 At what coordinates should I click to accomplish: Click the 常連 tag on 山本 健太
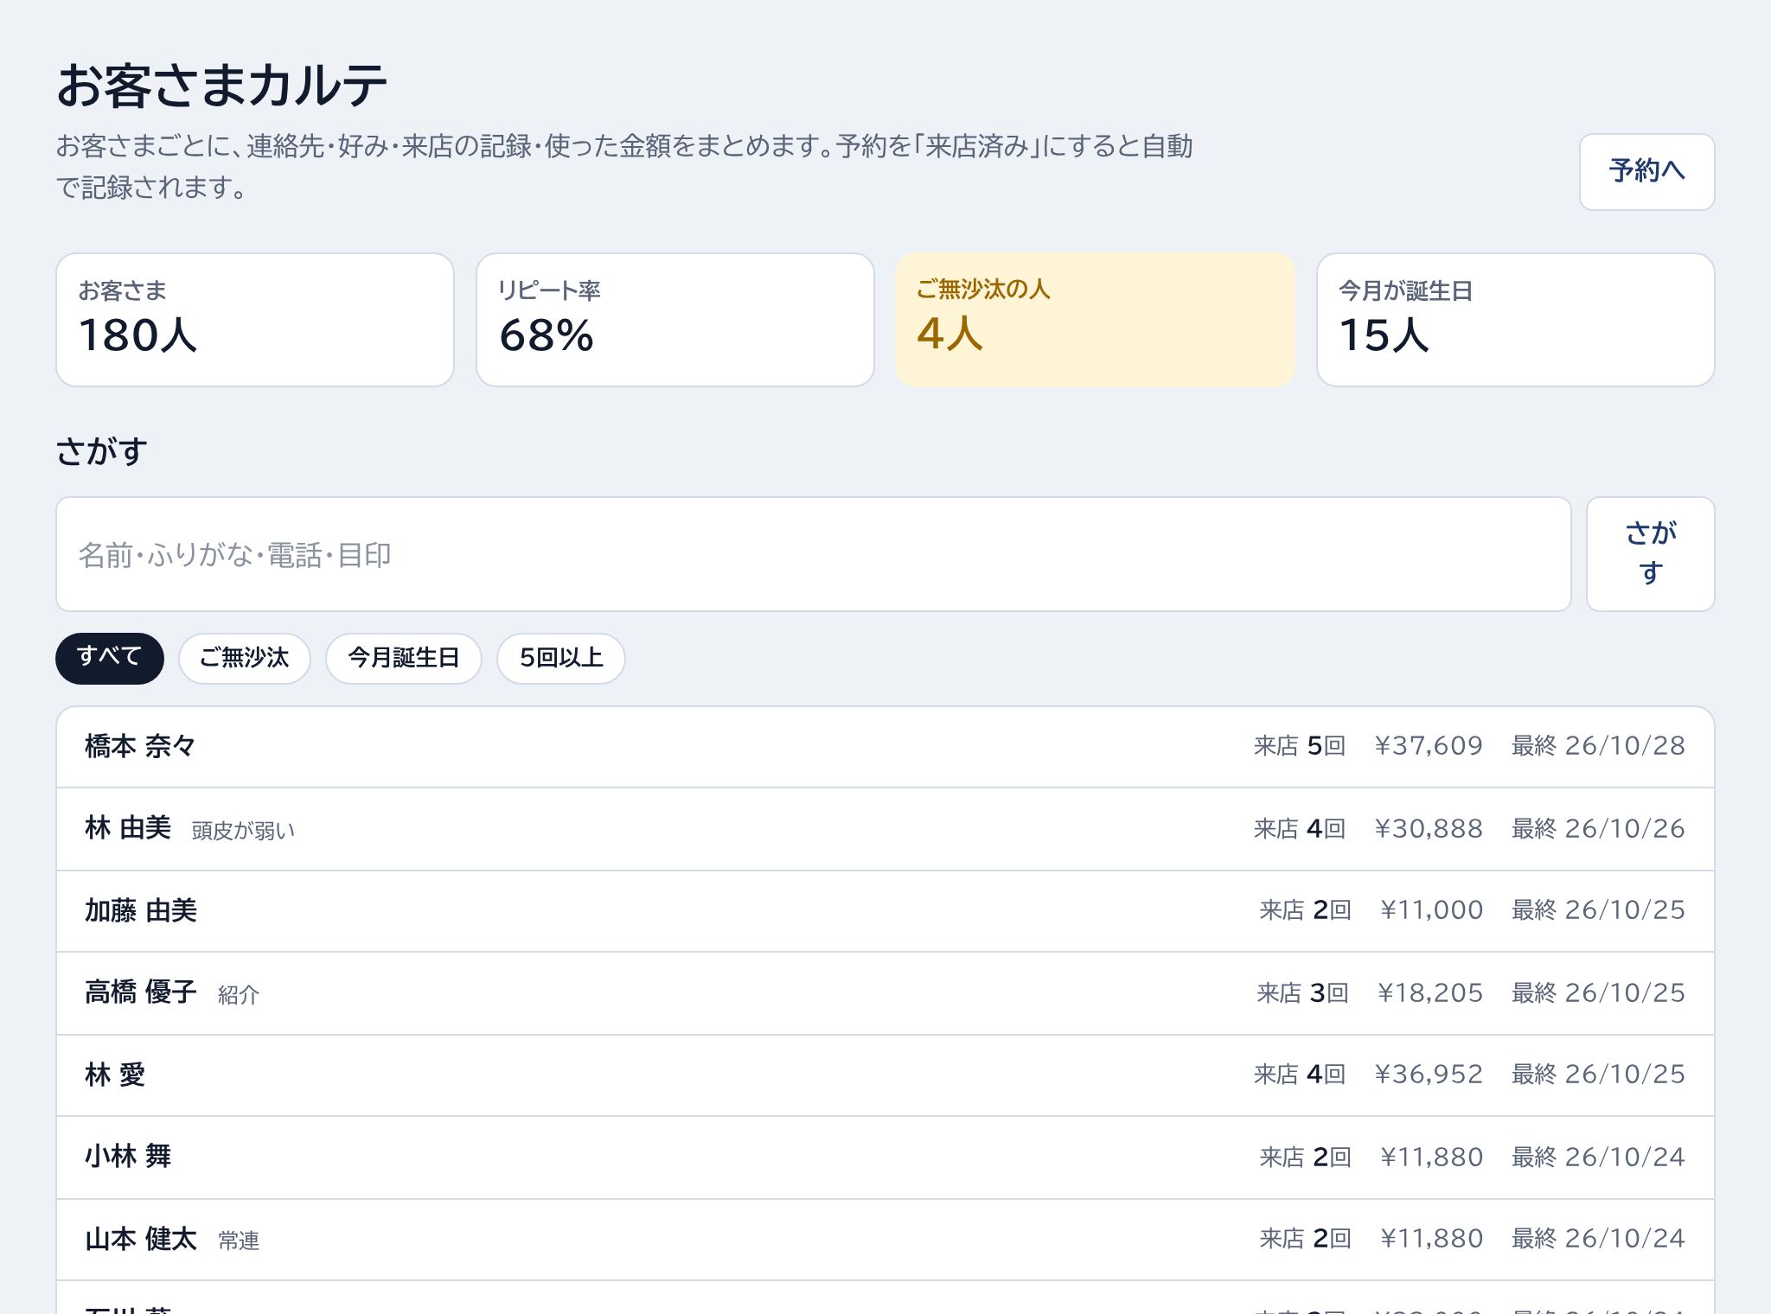(x=239, y=1241)
